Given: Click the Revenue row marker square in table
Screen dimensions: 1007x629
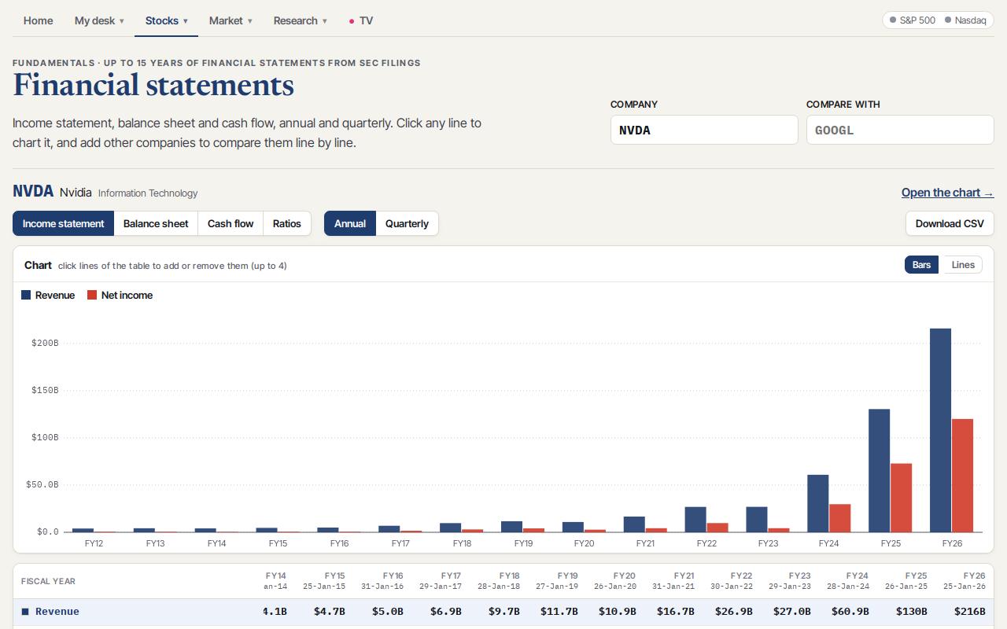Looking at the screenshot, I should 25,612.
